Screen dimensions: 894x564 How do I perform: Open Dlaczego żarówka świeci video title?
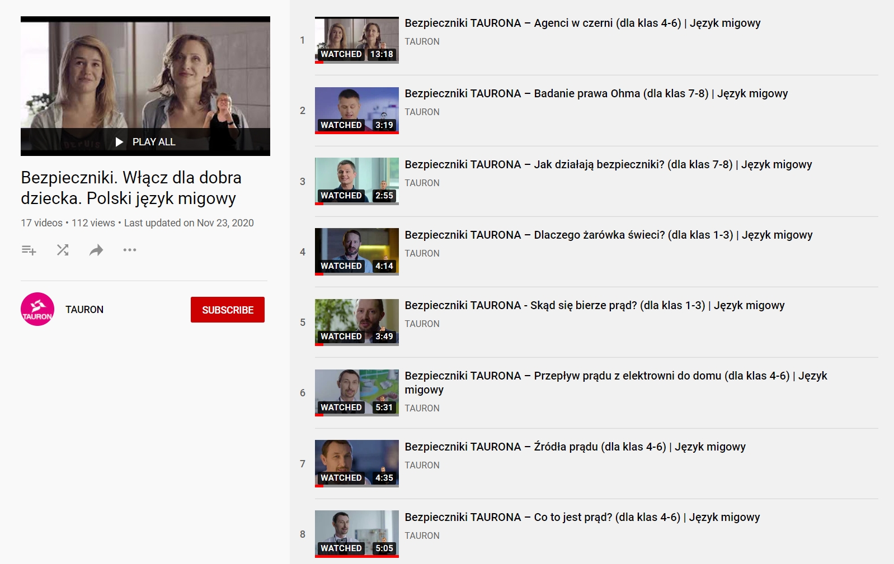(608, 235)
